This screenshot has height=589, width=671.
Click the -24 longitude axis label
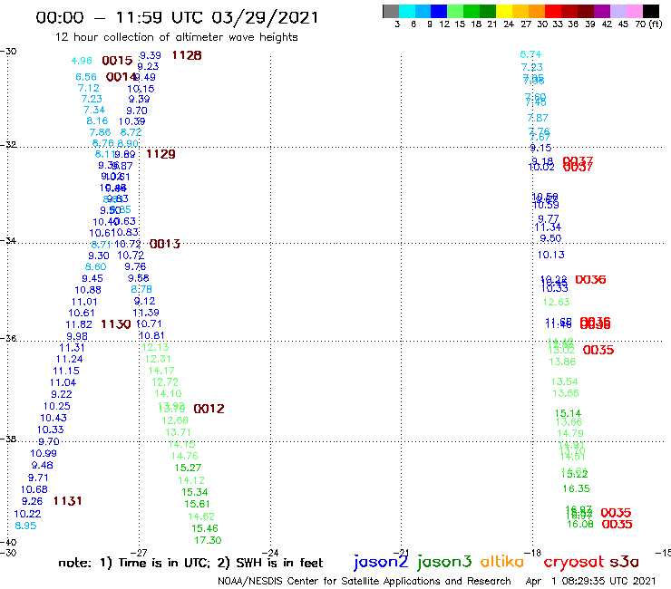point(270,553)
